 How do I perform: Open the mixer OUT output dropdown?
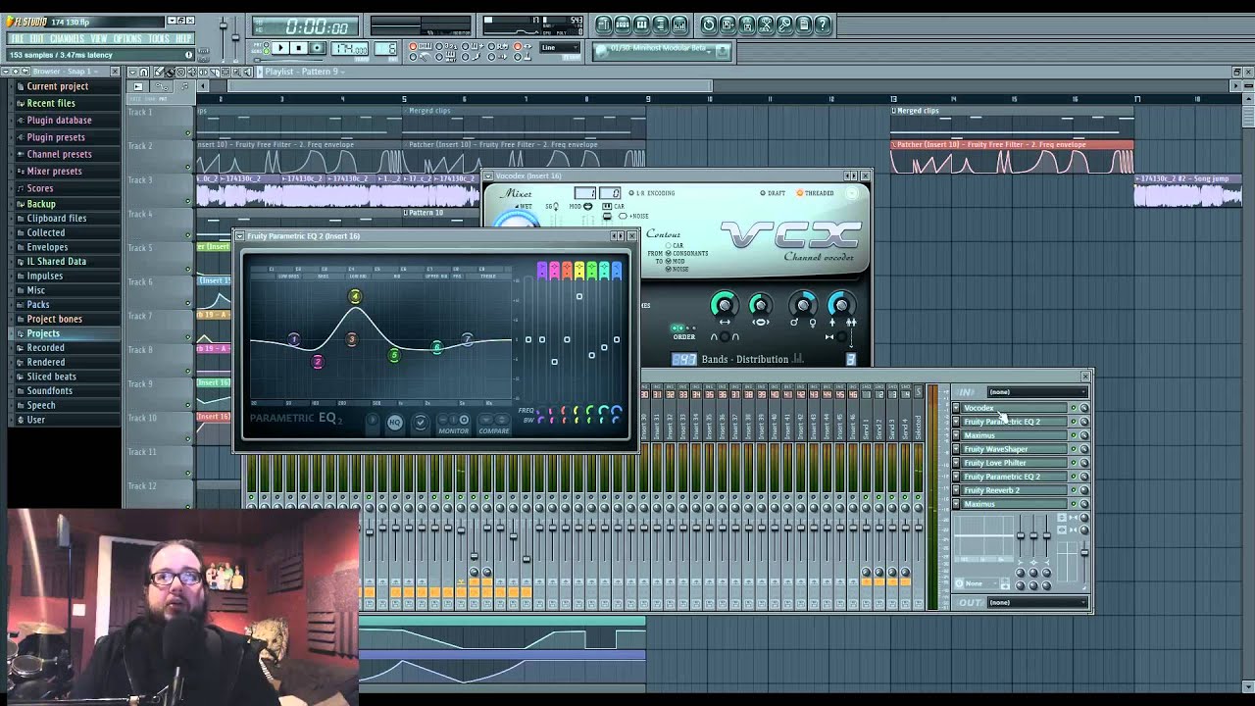click(1036, 602)
